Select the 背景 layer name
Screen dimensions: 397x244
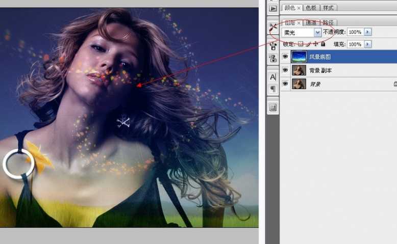315,84
